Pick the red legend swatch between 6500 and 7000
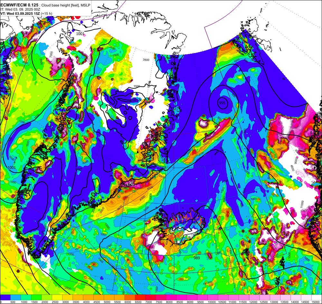Image resolution: width=322 pixels, height=304 pixels. point(140,297)
